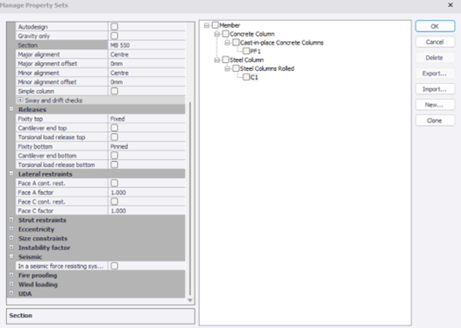Viewport: 461px width, 328px height.
Task: Collapse the Steel Column tree node
Action: 217,60
